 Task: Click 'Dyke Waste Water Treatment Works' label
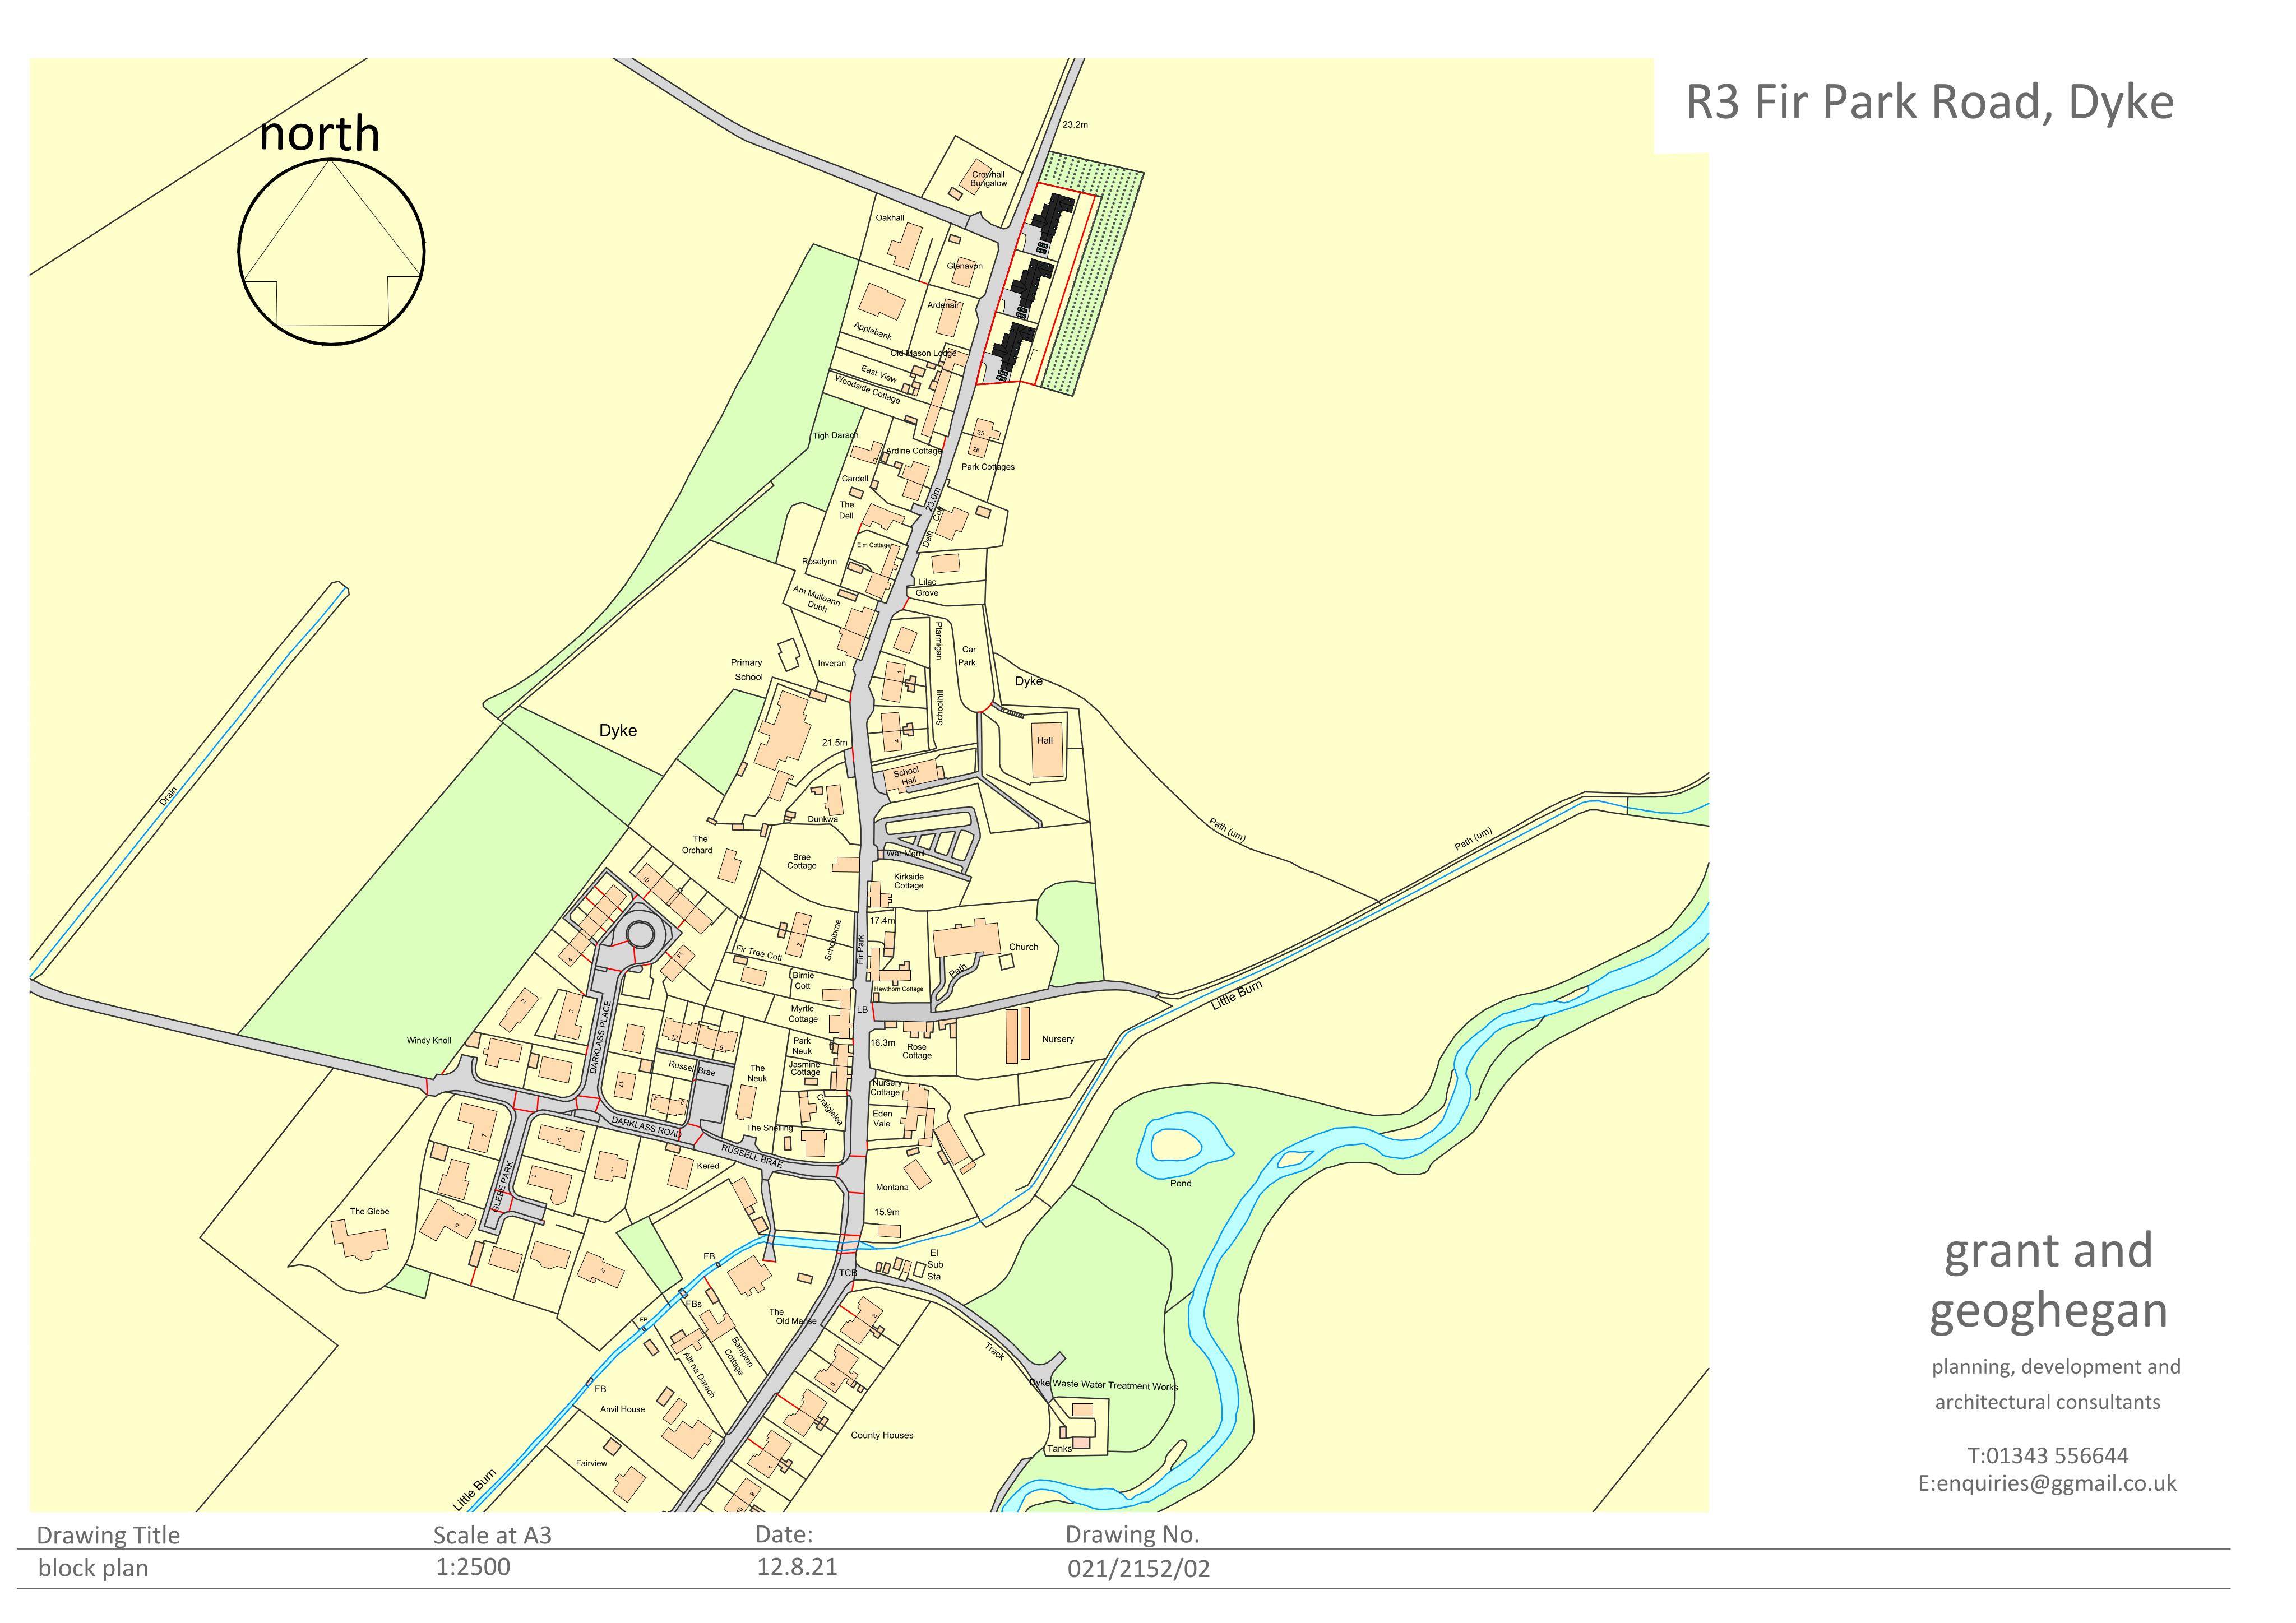(x=1104, y=1386)
